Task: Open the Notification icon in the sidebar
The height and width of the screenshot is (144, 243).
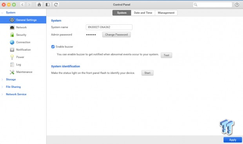Action: [12, 50]
